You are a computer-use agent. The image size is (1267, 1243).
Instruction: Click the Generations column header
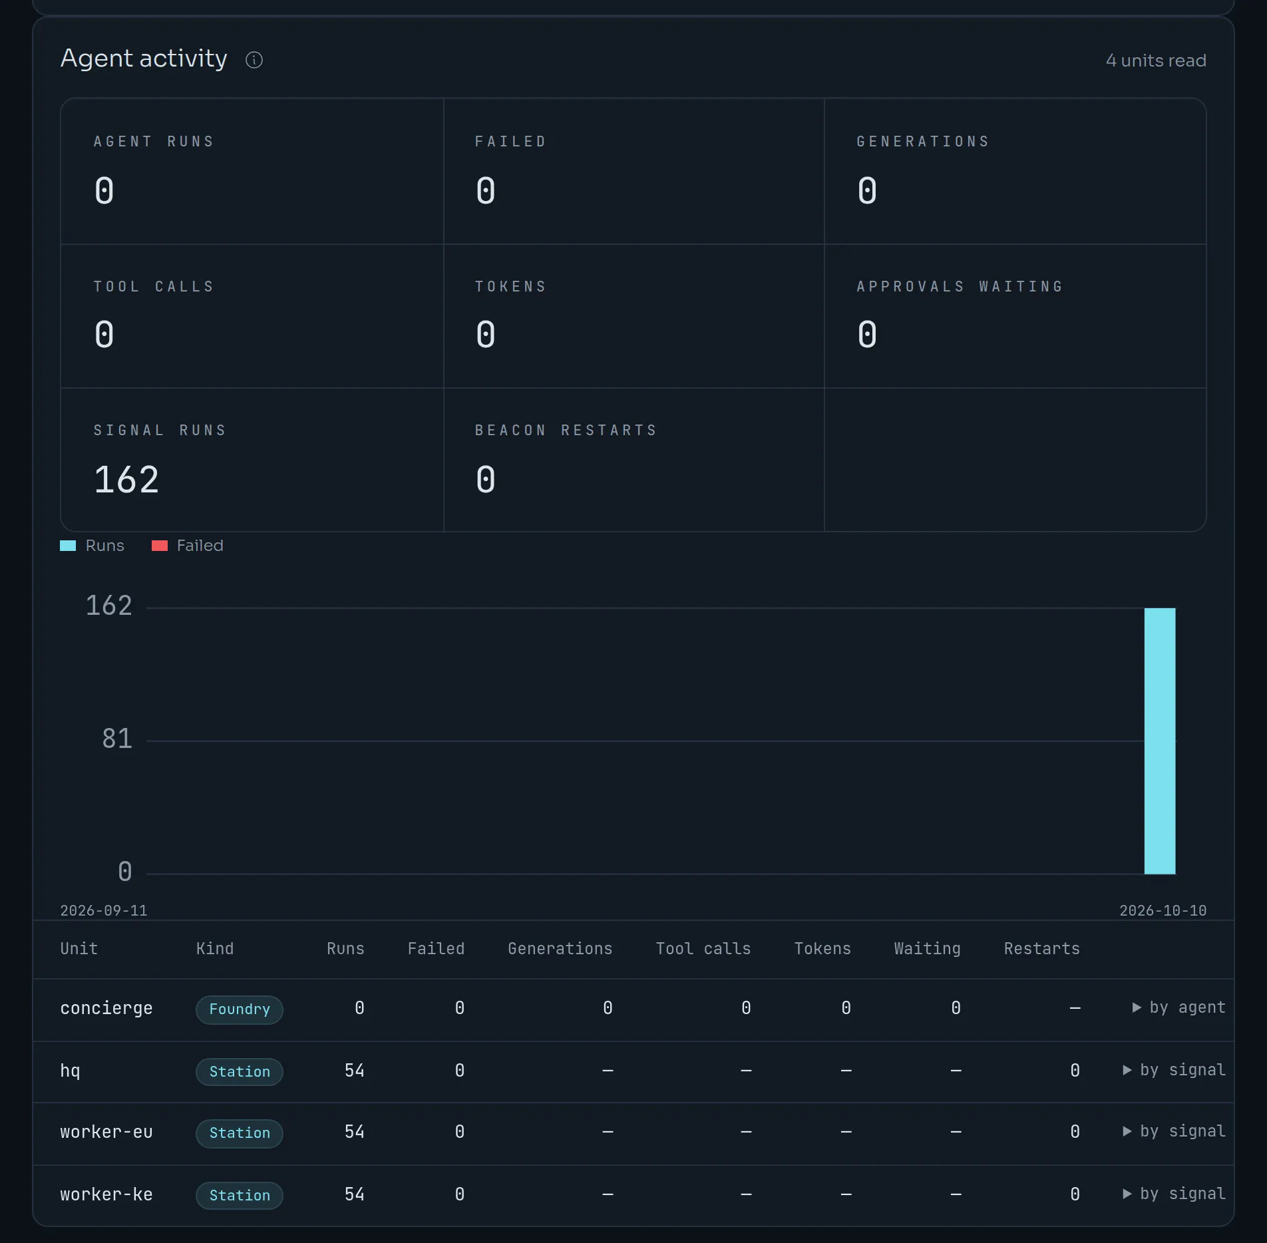(560, 949)
